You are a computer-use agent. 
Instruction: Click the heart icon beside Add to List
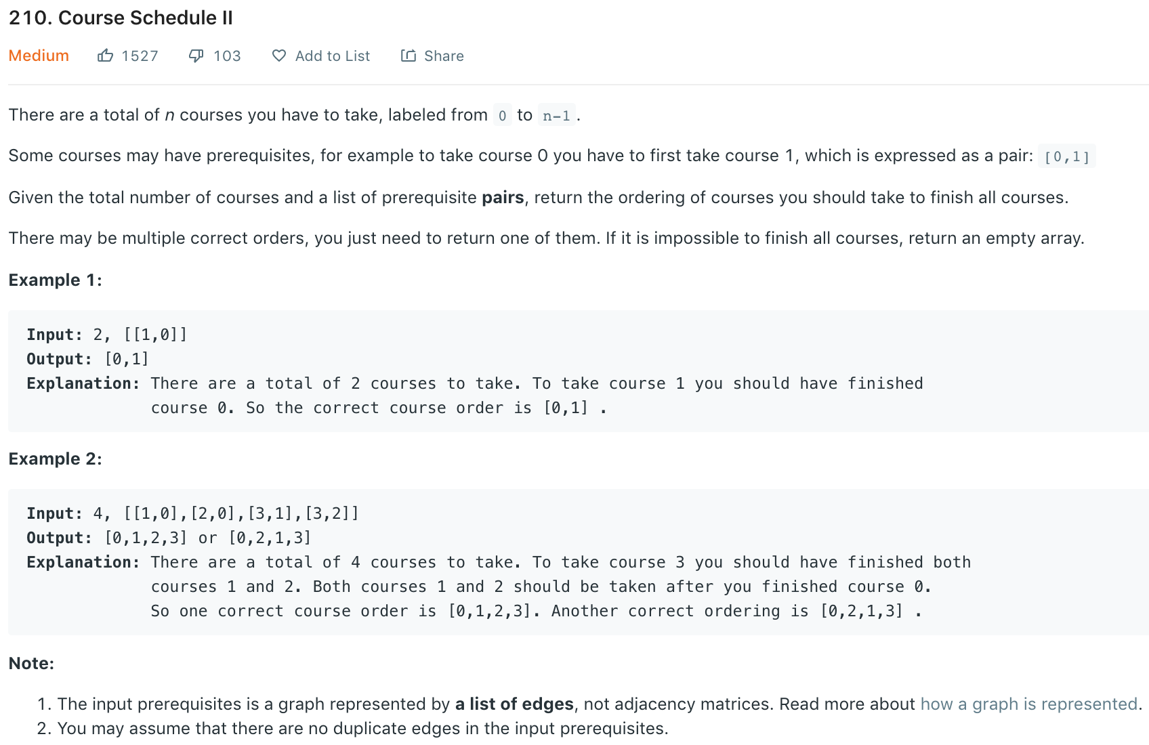279,56
